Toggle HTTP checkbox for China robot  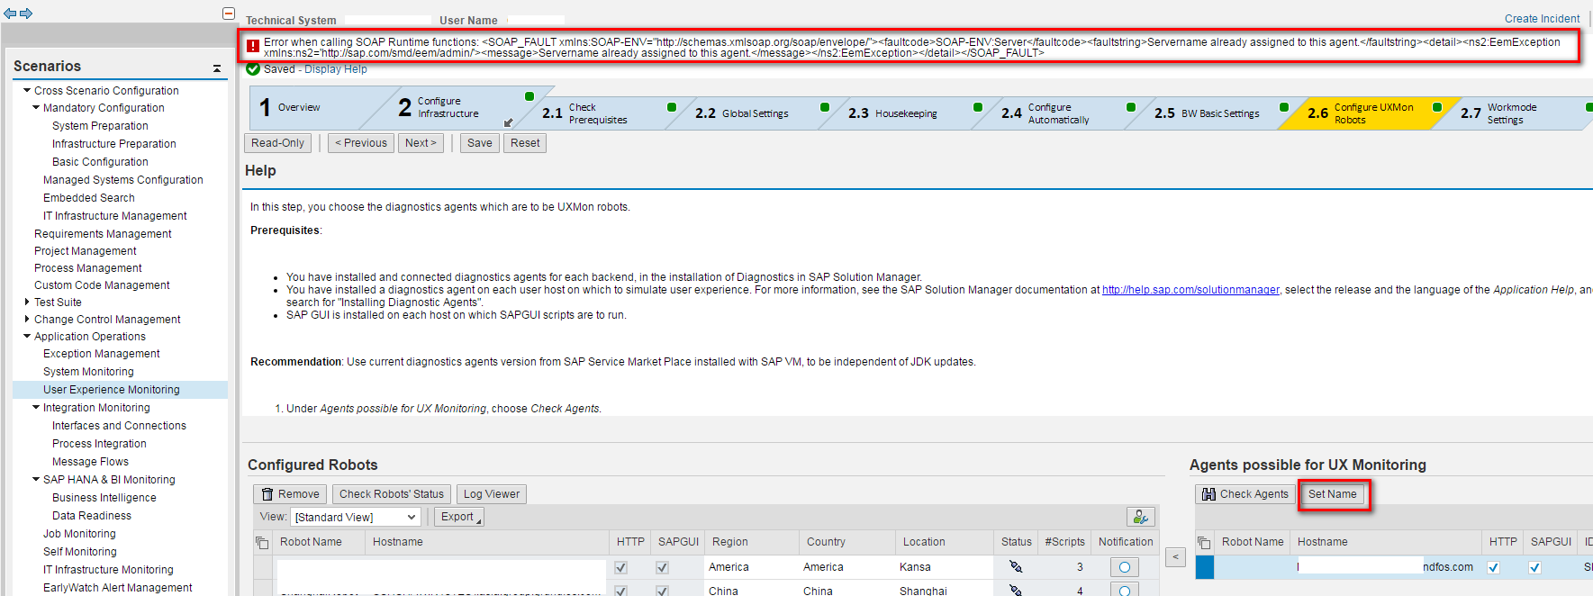(x=620, y=591)
